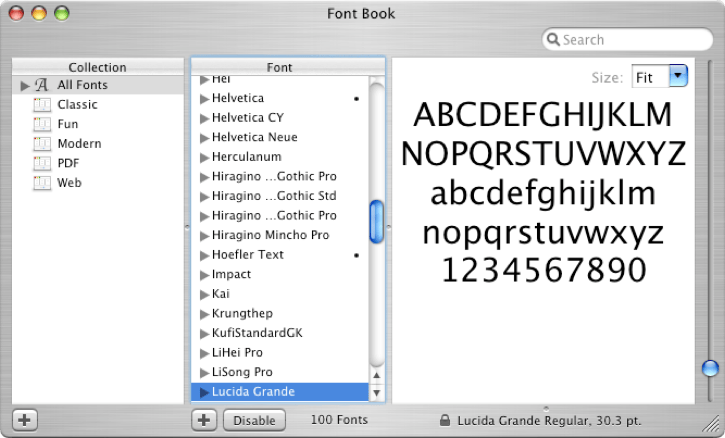The width and height of the screenshot is (725, 438).
Task: Expand the Lucida Grande disclosure triangle
Action: coord(204,392)
